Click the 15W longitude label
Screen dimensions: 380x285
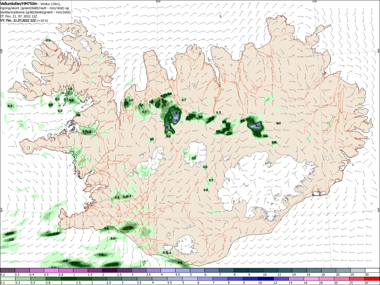(314, 1)
